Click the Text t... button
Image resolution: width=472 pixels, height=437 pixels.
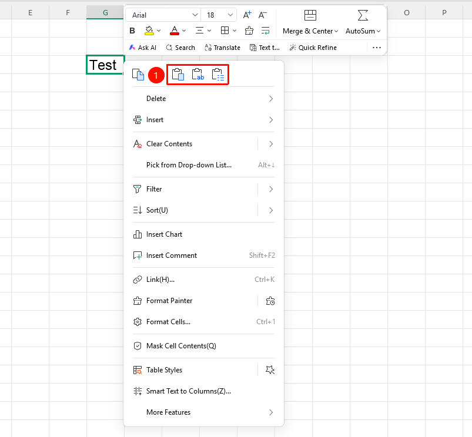pyautogui.click(x=265, y=48)
